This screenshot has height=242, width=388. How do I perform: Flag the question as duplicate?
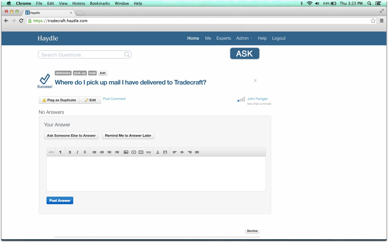59,100
